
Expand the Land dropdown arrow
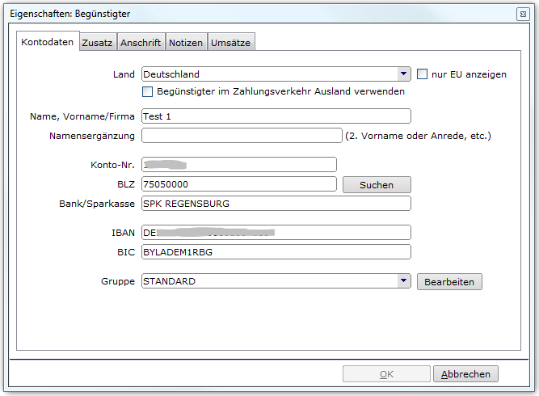[x=403, y=74]
